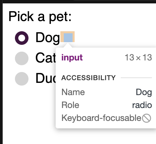The height and width of the screenshot is (144, 156).
Task: Click the orange margin edge of the highlighted input
Action: click(62, 37)
